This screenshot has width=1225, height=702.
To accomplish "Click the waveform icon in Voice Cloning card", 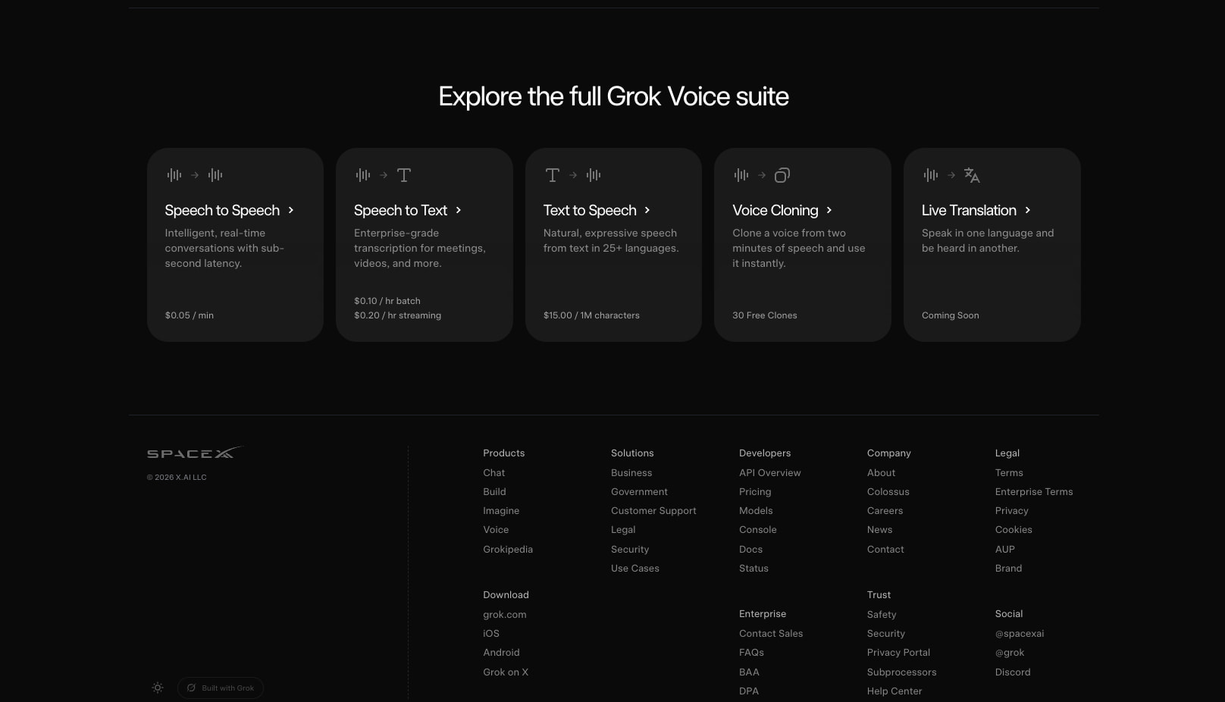I will [741, 175].
